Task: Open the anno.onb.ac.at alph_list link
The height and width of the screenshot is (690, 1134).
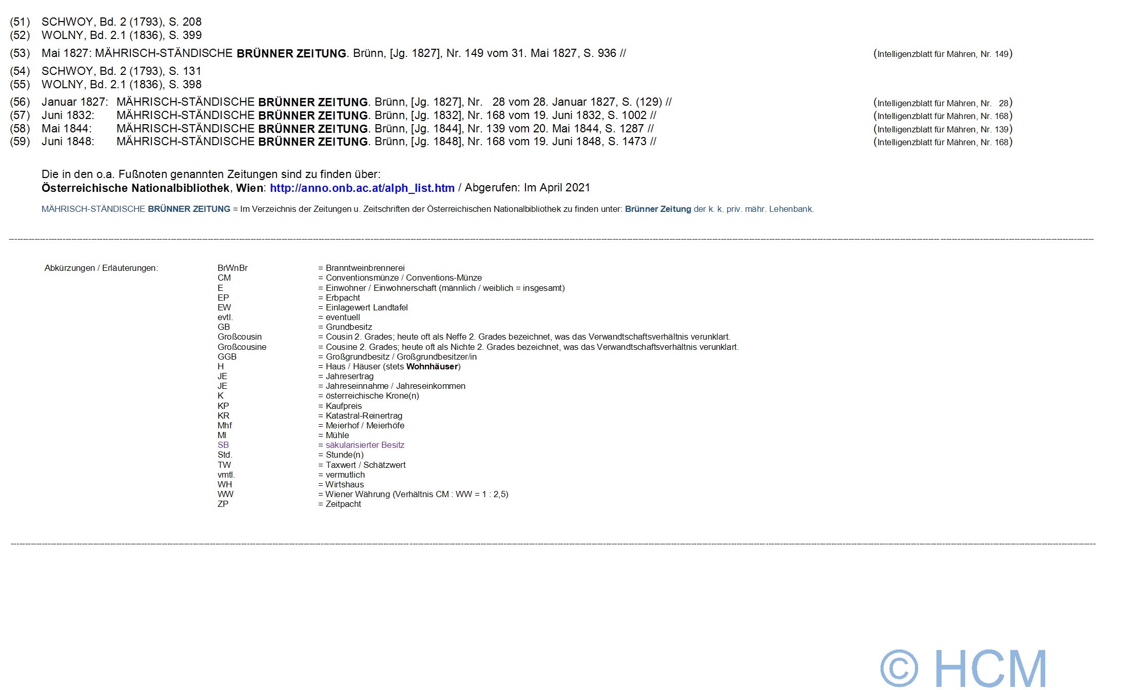Action: click(x=362, y=188)
